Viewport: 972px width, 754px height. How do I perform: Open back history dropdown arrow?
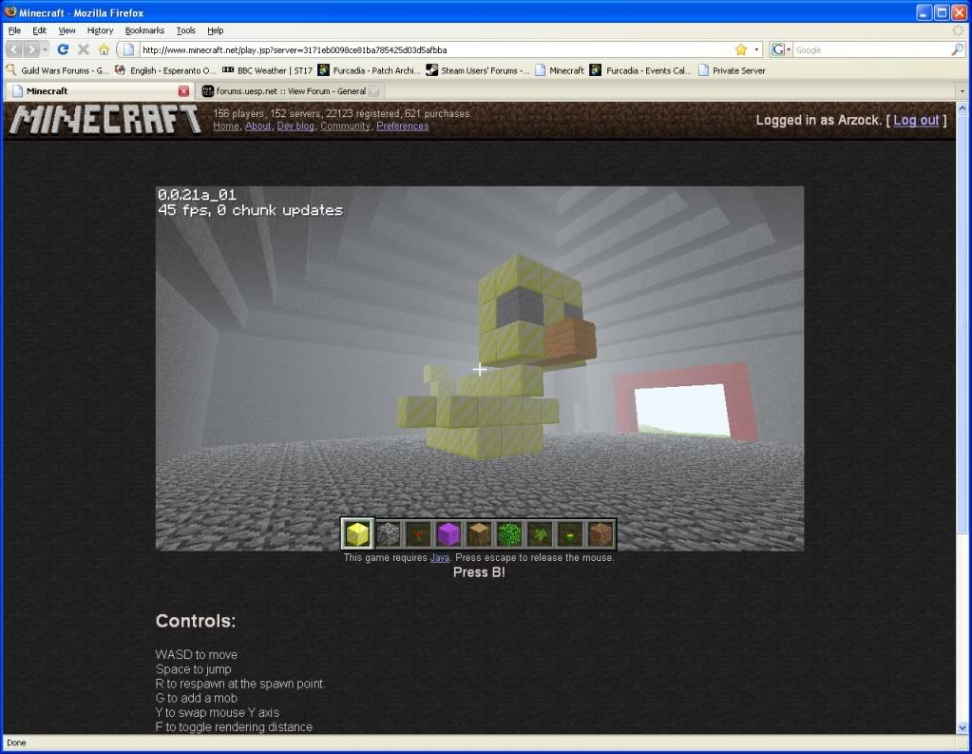(46, 49)
